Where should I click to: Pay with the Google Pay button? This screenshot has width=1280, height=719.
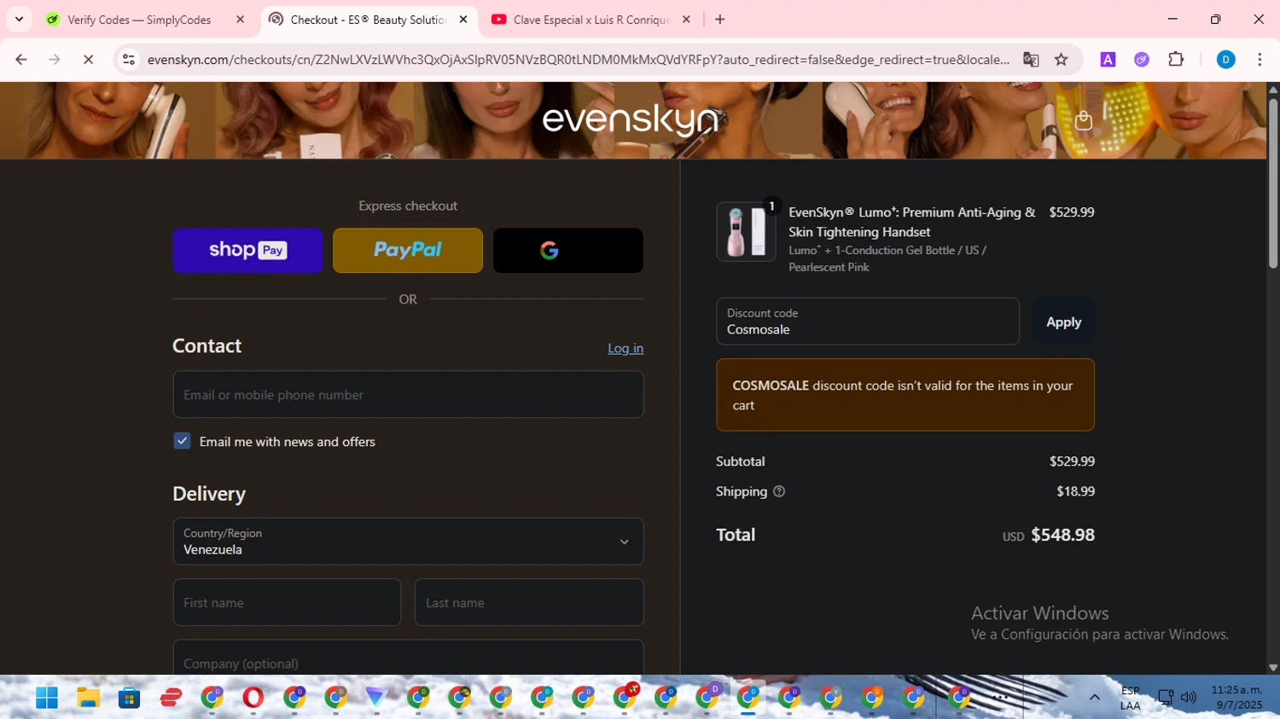(x=568, y=250)
